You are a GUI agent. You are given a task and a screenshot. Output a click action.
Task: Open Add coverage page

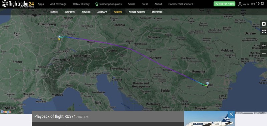pos(58,4)
